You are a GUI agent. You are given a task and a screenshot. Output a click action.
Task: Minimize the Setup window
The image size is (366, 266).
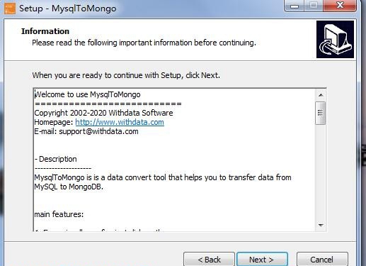pyautogui.click(x=294, y=6)
